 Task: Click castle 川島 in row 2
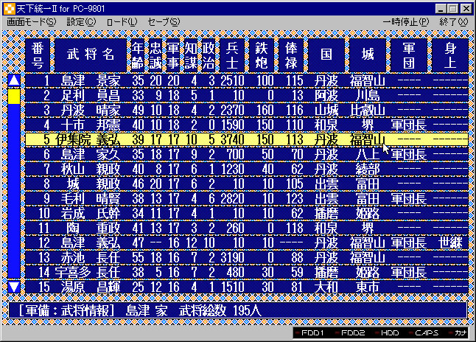coord(368,95)
